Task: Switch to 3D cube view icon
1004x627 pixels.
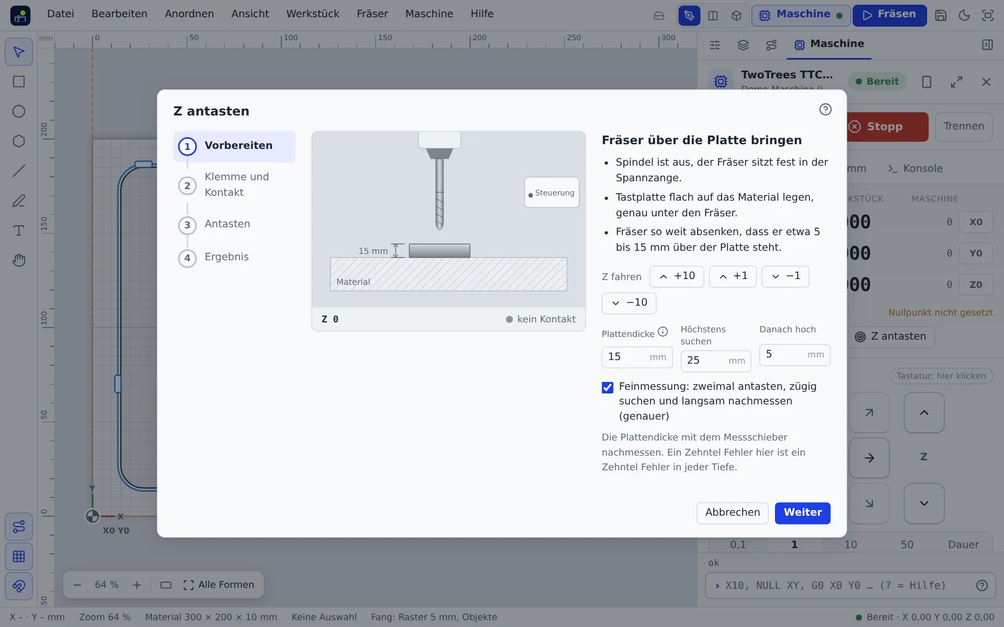Action: pos(736,15)
